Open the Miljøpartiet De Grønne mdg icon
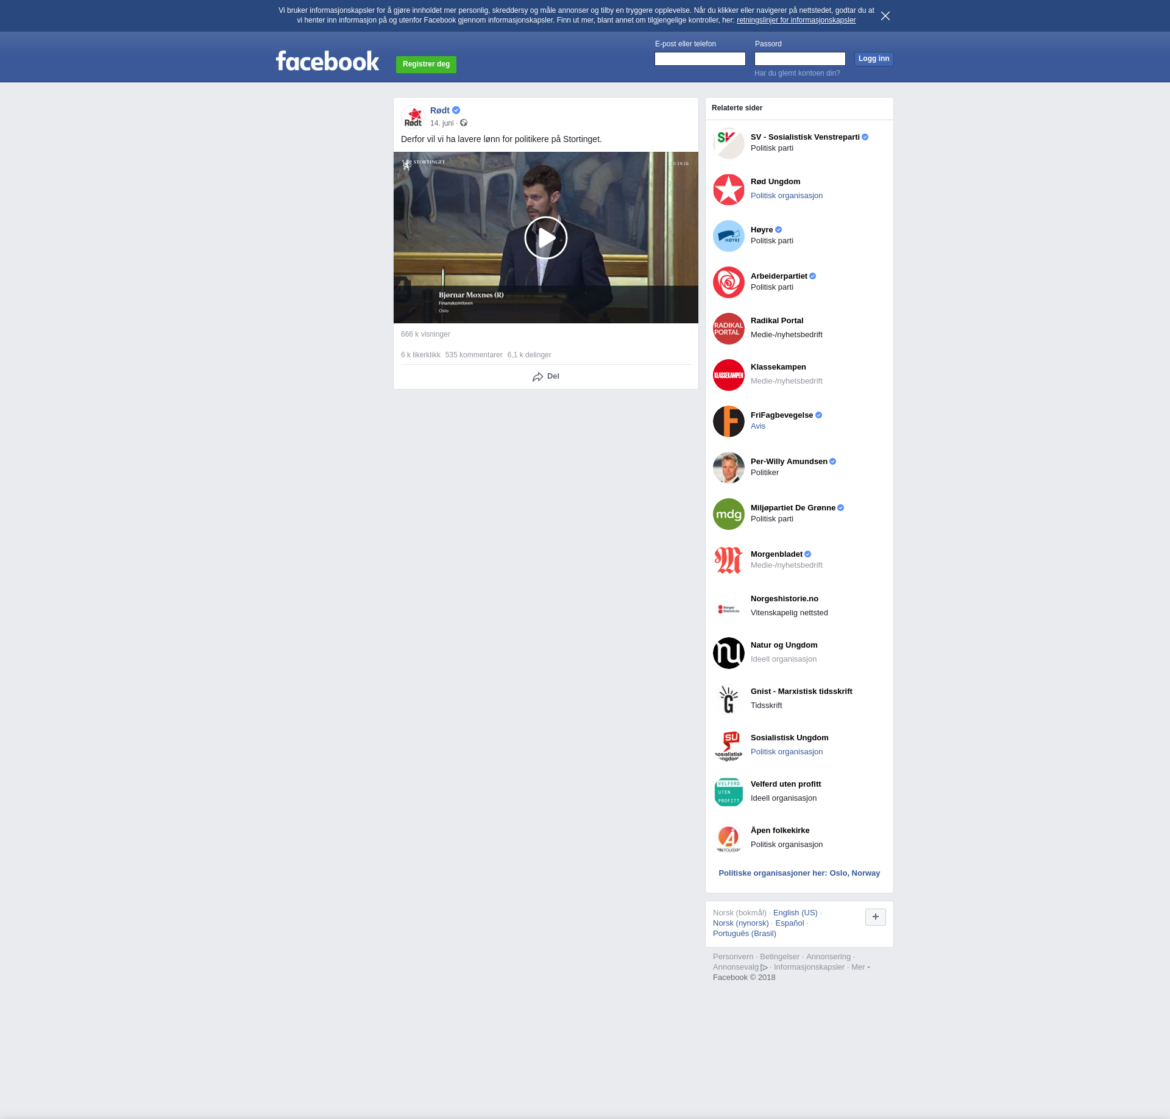Viewport: 1170px width, 1119px height. click(728, 514)
